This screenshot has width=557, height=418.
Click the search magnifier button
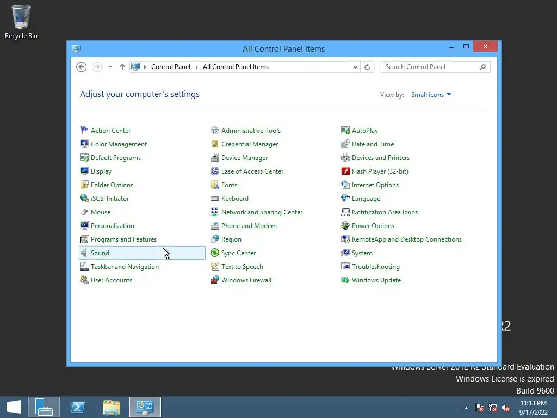pyautogui.click(x=482, y=67)
